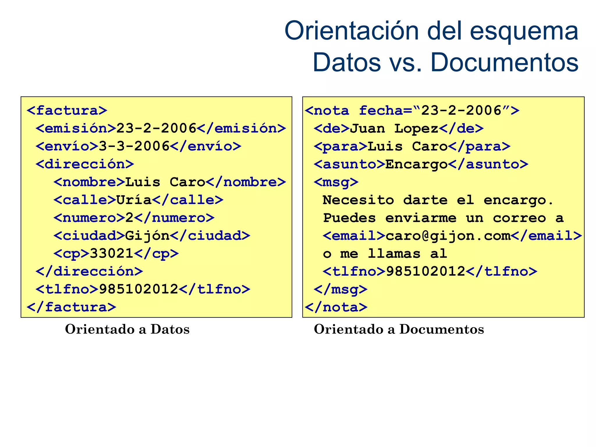This screenshot has height=447, width=596.
Task: Click the text 'Necesito darte el encargo.'
Action: pos(438,200)
